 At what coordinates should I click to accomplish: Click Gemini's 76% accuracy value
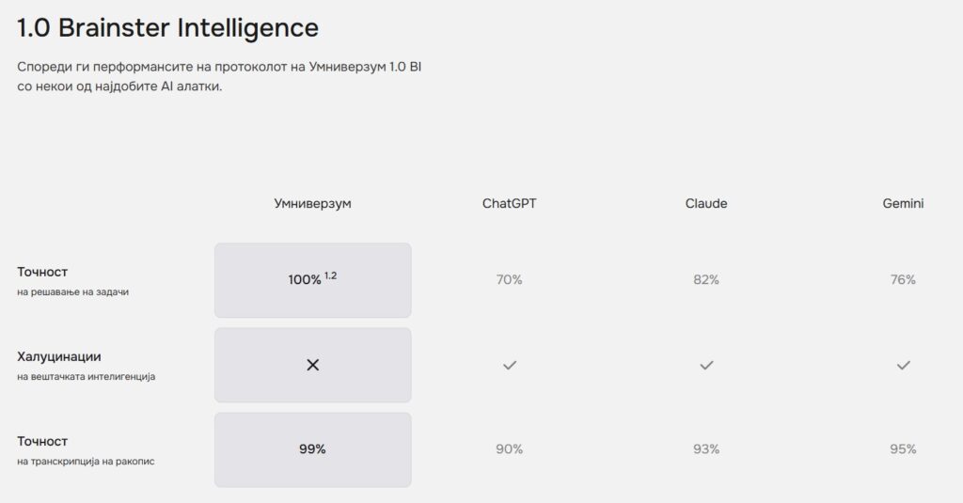click(903, 280)
